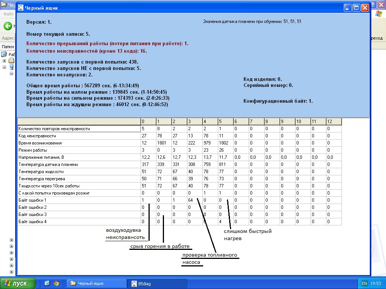Image resolution: width=386 pixels, height=289 pixels.
Task: Click error byte 1 value 64
Action: tap(195, 200)
